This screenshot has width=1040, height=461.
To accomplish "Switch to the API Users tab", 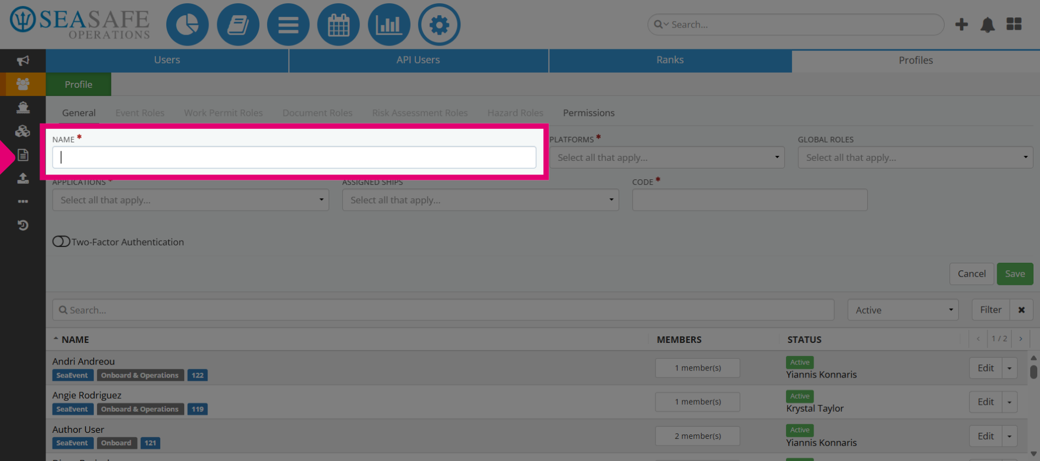I will [418, 60].
